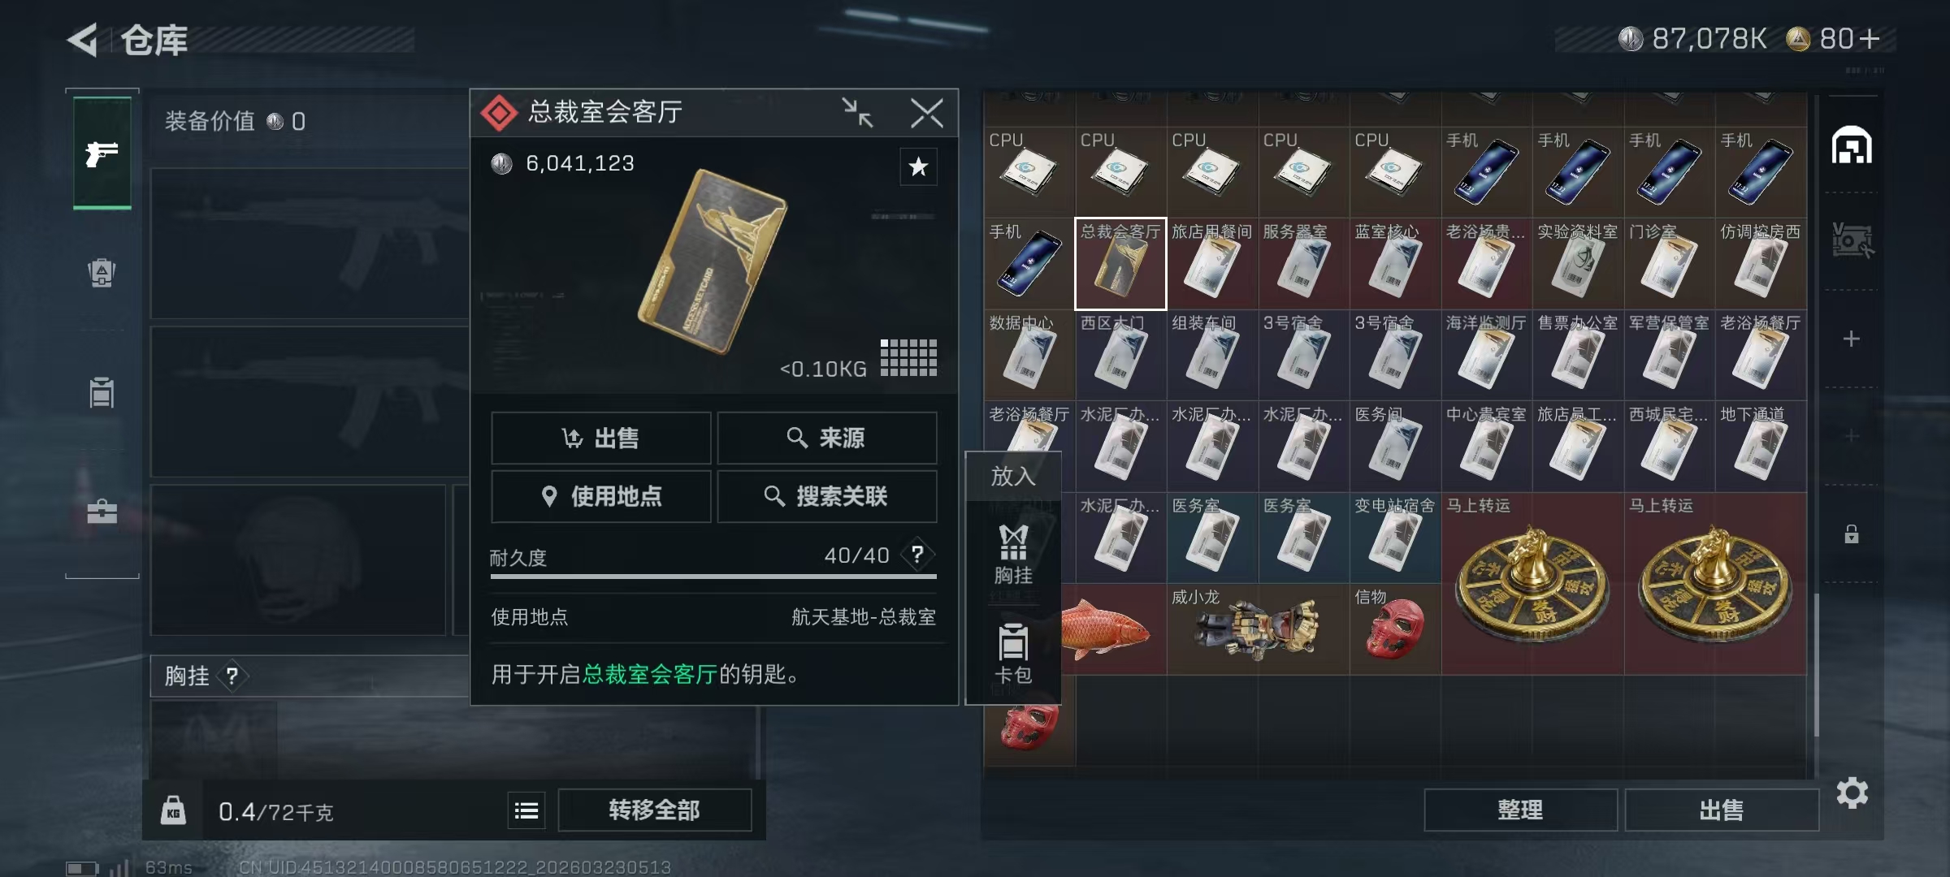Screen dimensions: 1950x877
Task: Open the 来源 source lookup
Action: click(827, 438)
